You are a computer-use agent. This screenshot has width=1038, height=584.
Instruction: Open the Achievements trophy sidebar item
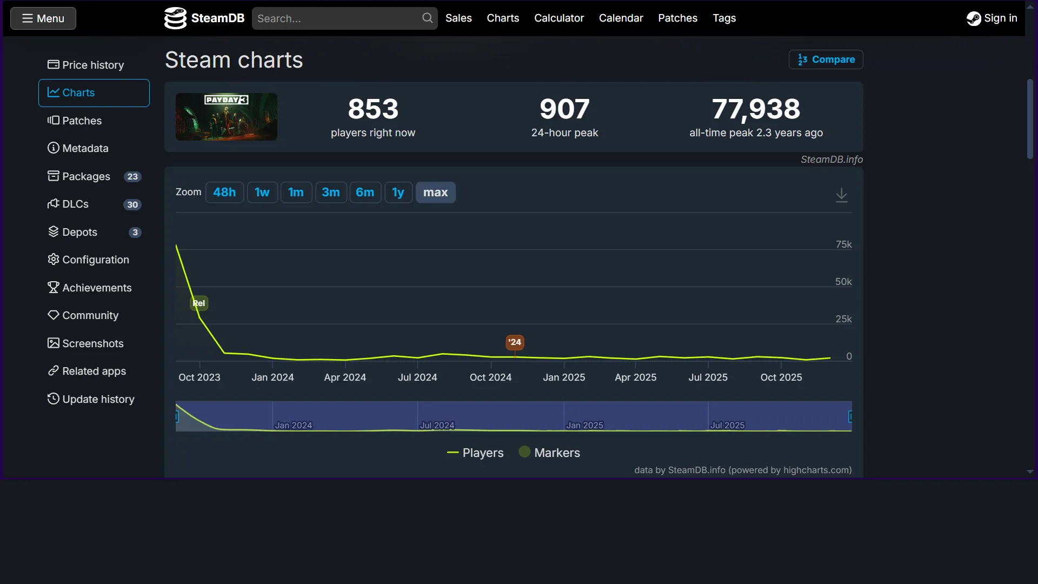97,288
